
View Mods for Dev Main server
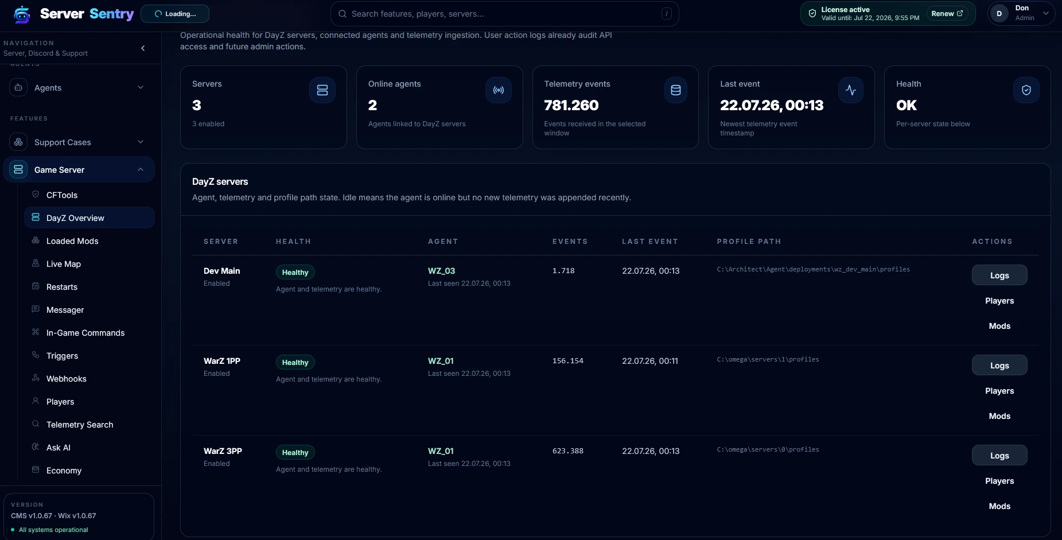[x=999, y=326]
